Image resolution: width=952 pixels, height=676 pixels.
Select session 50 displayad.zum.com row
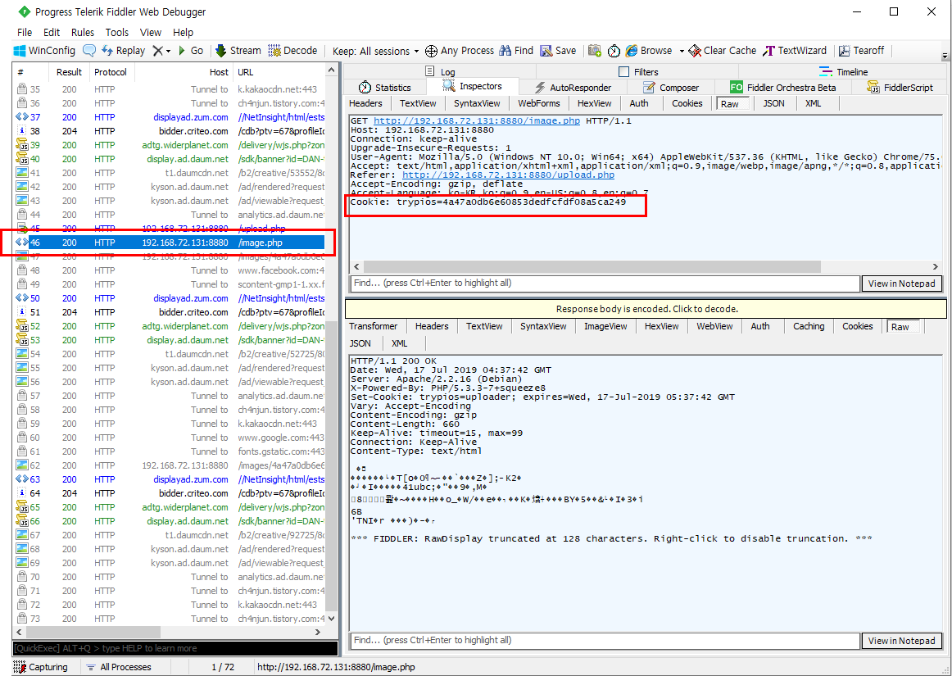169,298
